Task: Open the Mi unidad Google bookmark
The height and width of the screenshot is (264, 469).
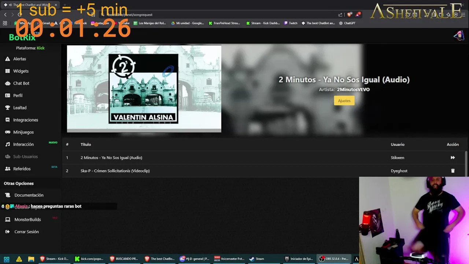Action: (x=187, y=23)
